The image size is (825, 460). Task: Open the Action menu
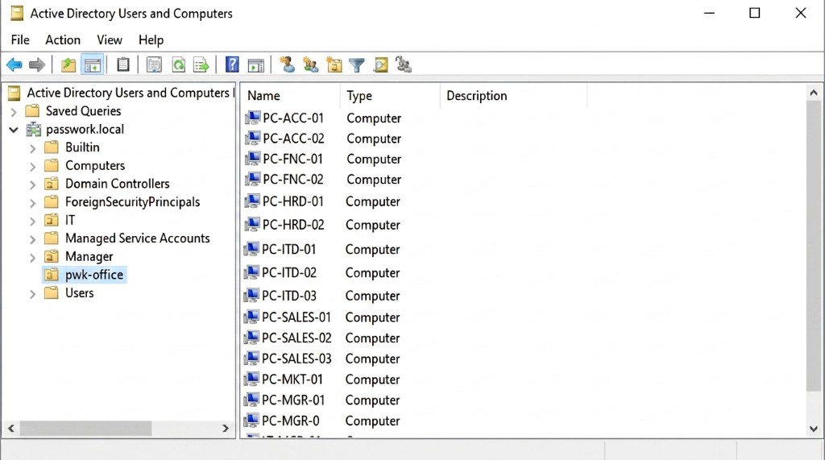pos(63,40)
